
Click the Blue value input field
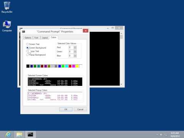pyautogui.click(x=71, y=56)
